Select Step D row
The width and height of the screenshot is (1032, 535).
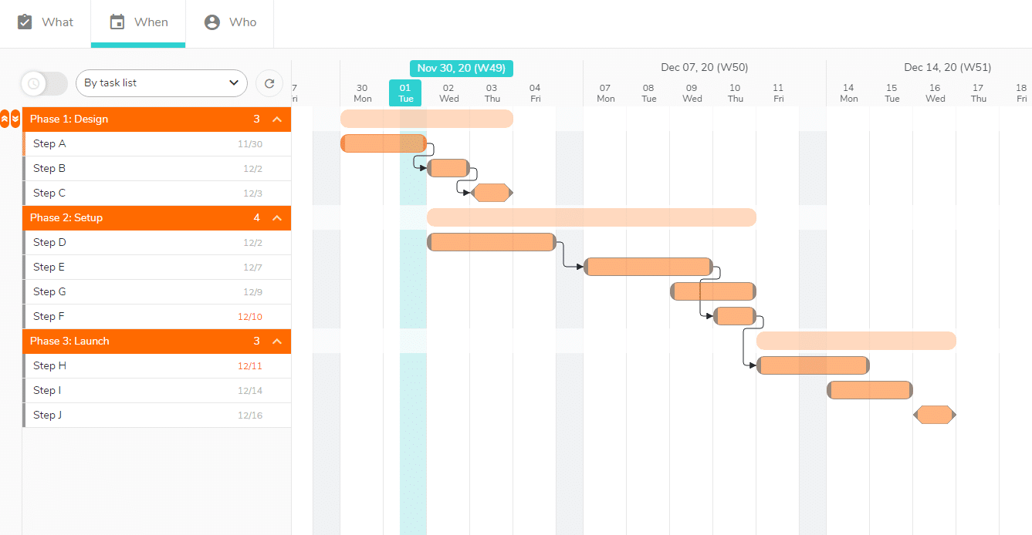157,243
